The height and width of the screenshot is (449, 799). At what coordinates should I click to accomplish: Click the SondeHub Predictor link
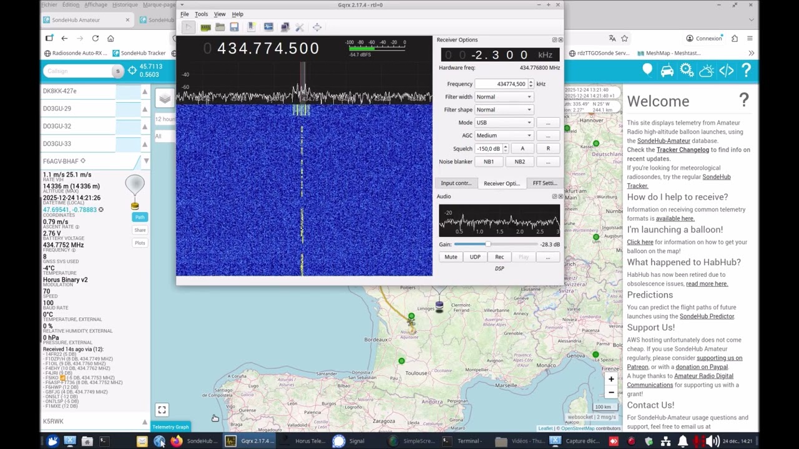click(707, 316)
